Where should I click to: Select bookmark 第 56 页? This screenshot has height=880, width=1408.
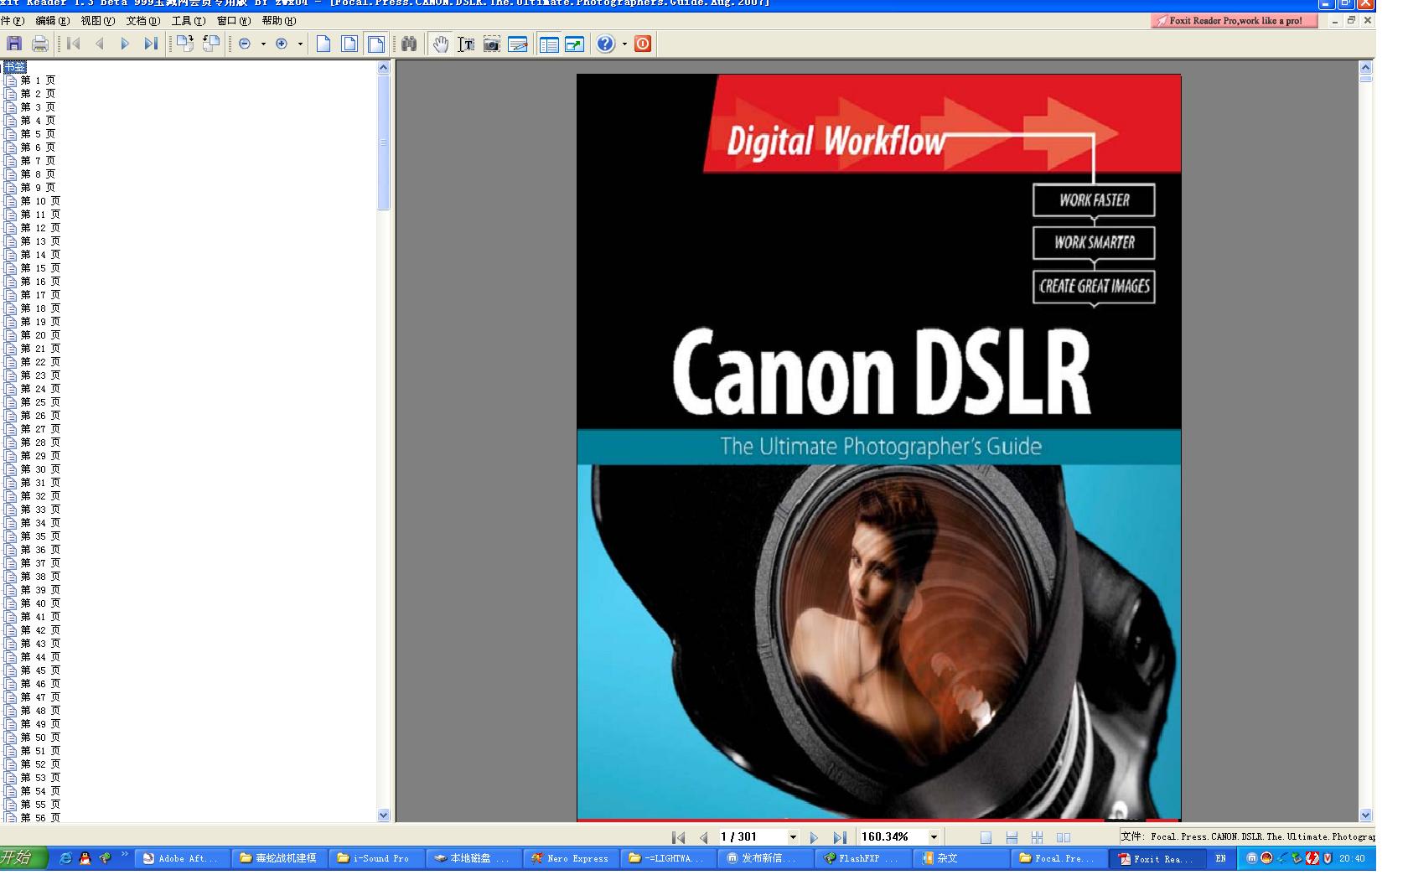(x=40, y=818)
